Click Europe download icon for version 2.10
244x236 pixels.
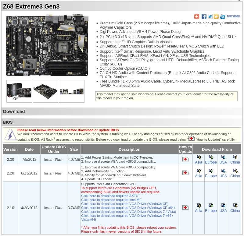coord(211,206)
